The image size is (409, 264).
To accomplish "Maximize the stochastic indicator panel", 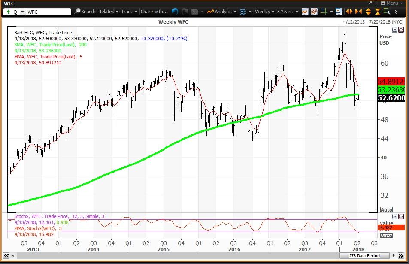I will point(395,216).
